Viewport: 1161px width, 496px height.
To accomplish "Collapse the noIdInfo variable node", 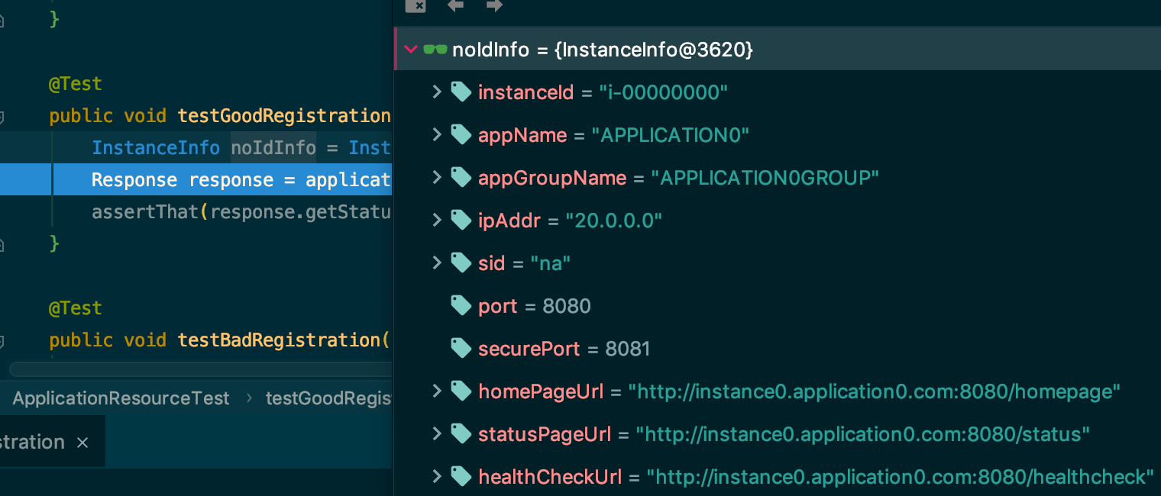I will point(410,50).
